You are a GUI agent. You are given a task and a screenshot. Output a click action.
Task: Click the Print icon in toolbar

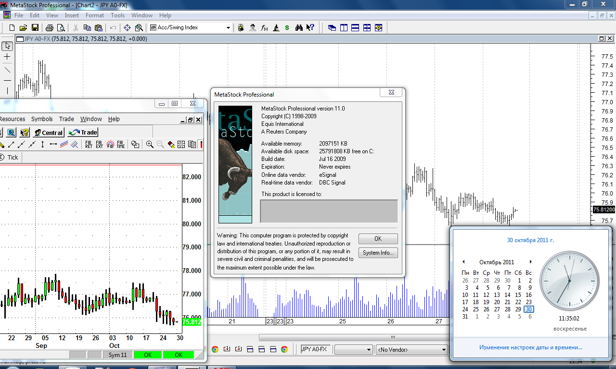50,28
